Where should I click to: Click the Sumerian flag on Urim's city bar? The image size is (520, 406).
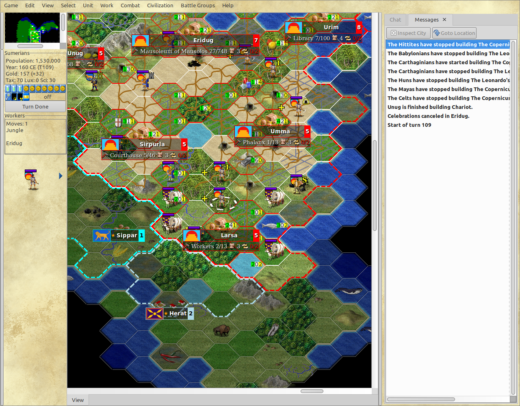[x=293, y=28]
